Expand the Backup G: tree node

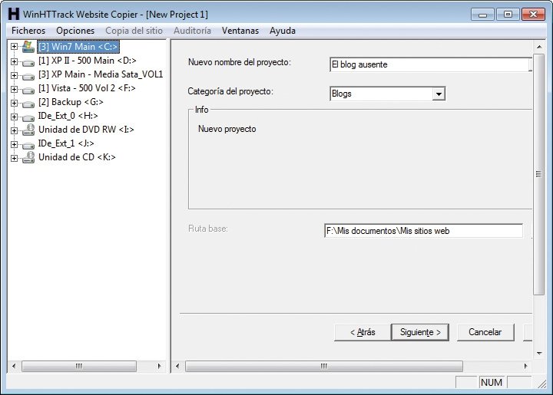(x=14, y=103)
